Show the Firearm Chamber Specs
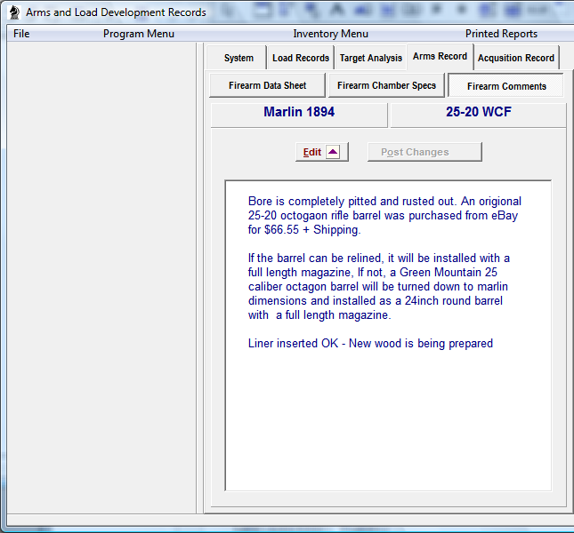The width and height of the screenshot is (574, 533). [386, 85]
